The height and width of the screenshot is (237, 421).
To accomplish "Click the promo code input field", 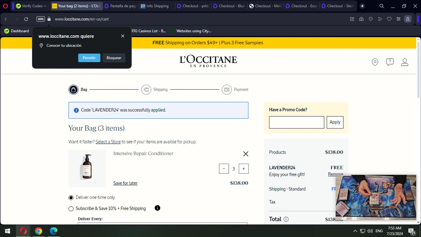I will (x=297, y=122).
